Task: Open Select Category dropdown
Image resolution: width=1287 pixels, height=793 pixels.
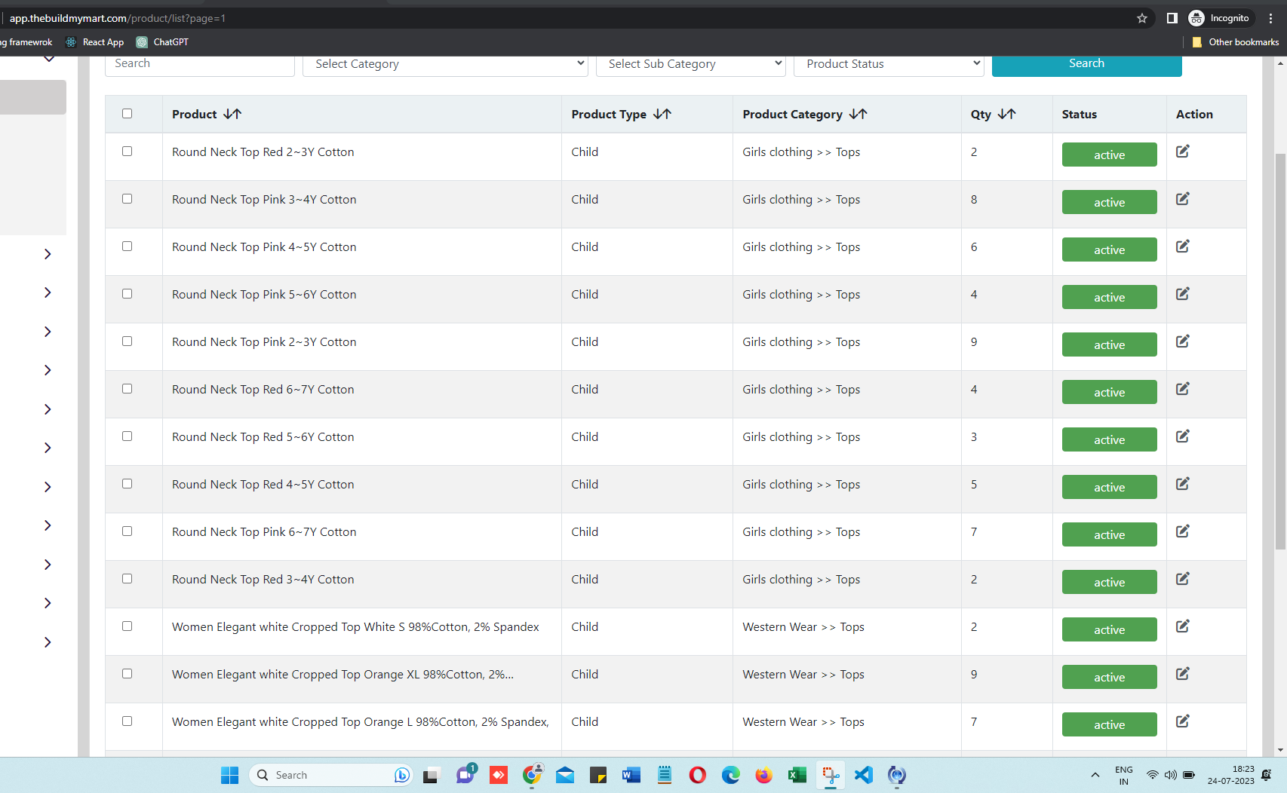Action: [x=445, y=64]
